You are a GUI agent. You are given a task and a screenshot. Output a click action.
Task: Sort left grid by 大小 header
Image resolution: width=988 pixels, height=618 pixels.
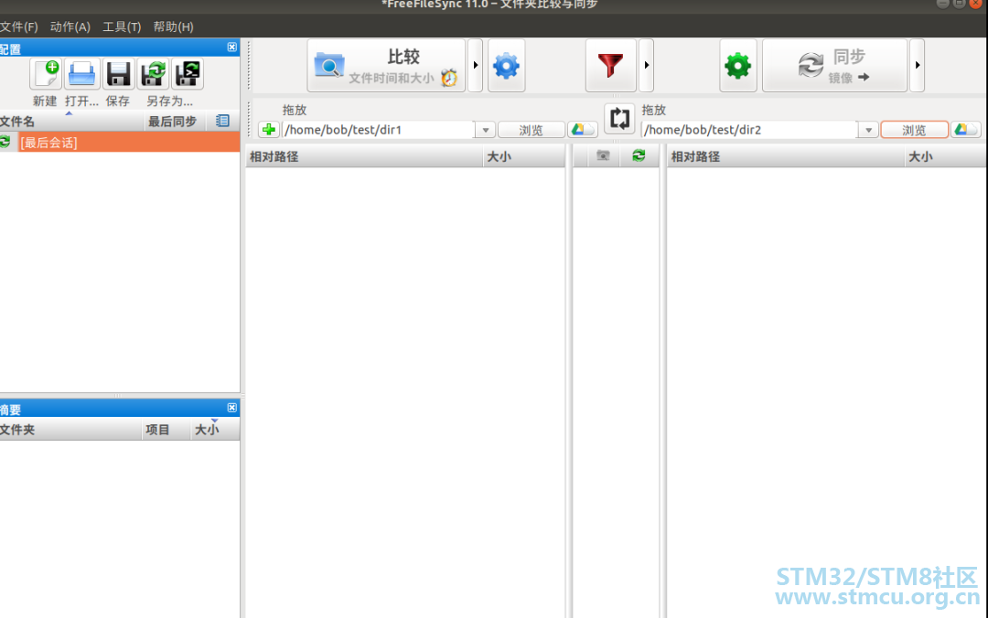point(524,157)
